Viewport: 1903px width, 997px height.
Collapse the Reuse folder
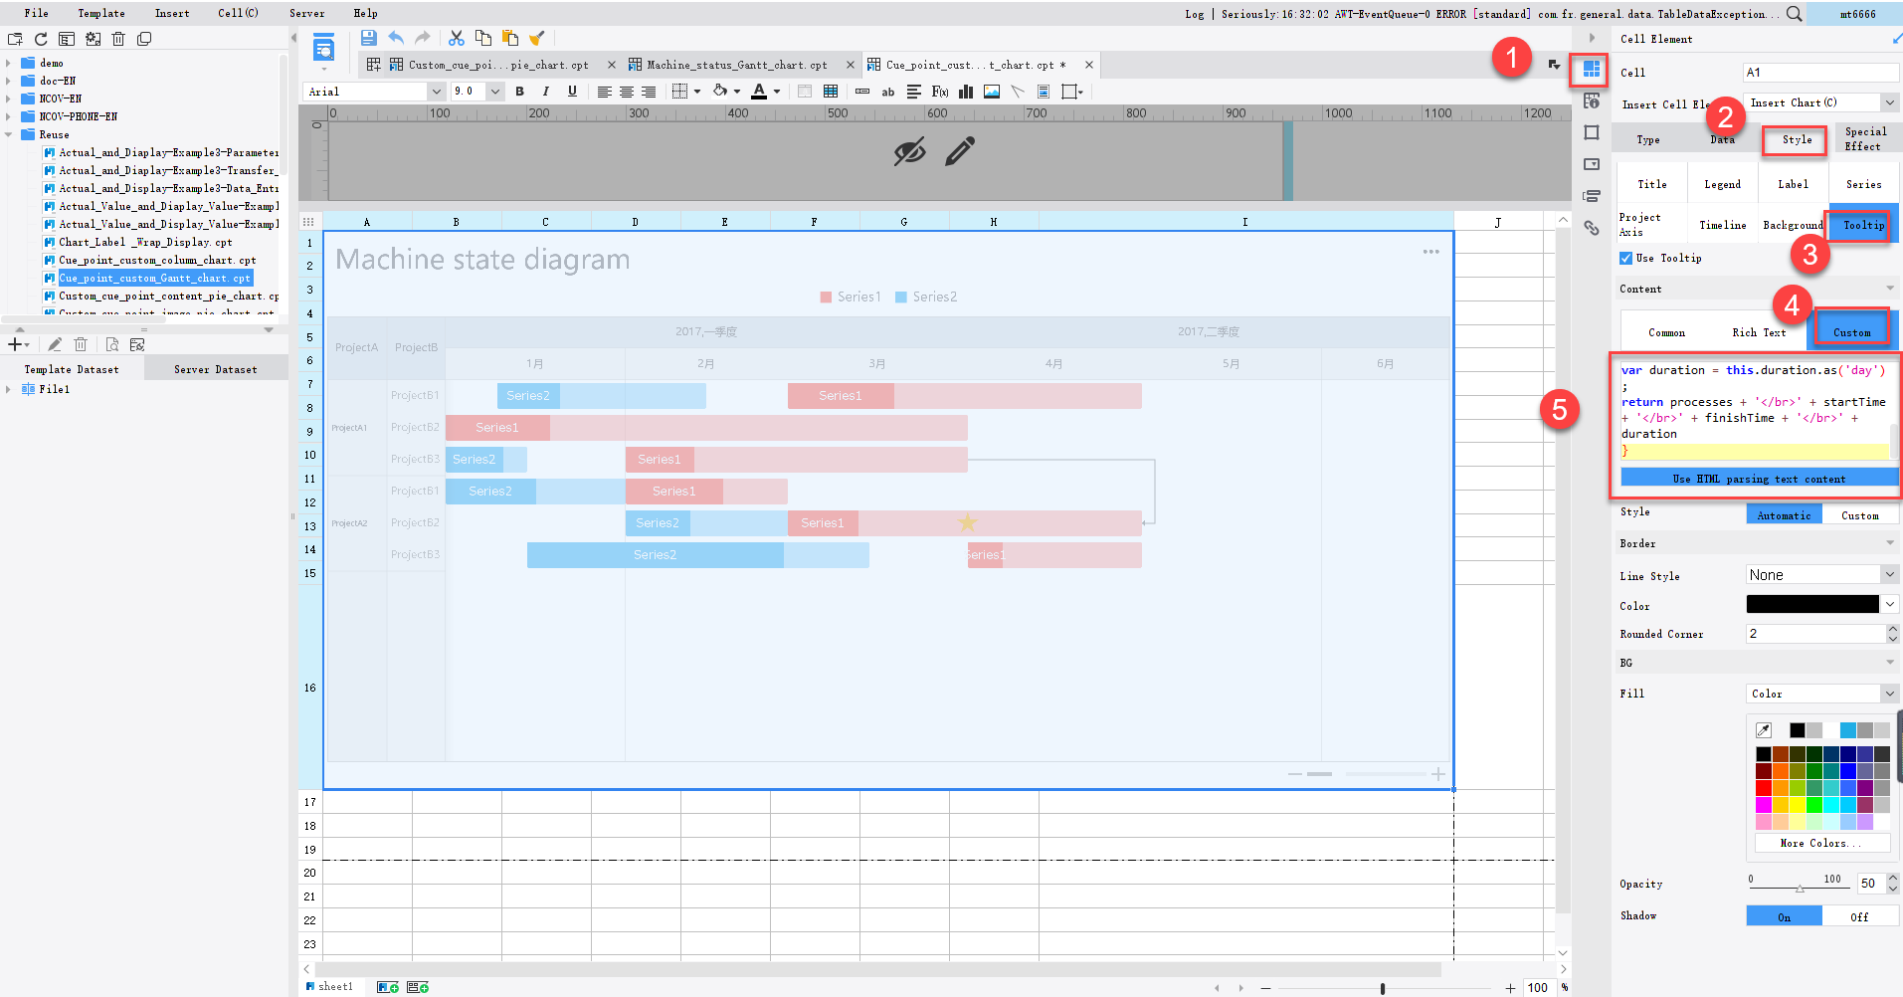point(9,134)
